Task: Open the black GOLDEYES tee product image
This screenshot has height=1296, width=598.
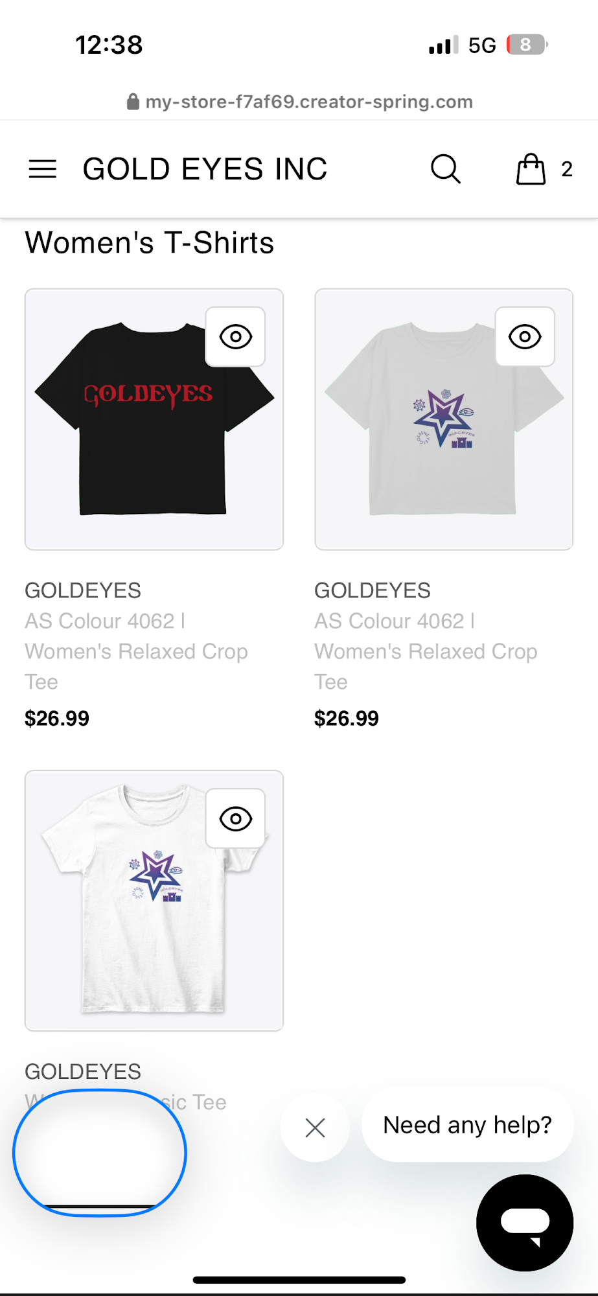Action: pyautogui.click(x=154, y=419)
